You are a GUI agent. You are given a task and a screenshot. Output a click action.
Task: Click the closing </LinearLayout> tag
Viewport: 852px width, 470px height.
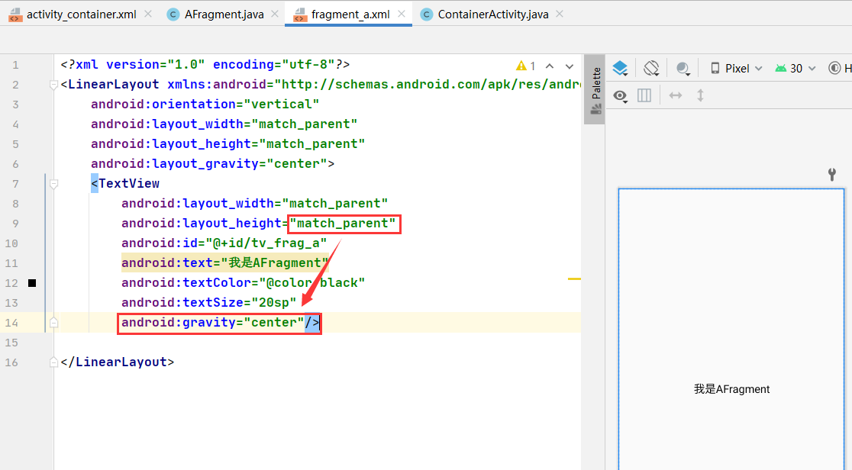118,362
